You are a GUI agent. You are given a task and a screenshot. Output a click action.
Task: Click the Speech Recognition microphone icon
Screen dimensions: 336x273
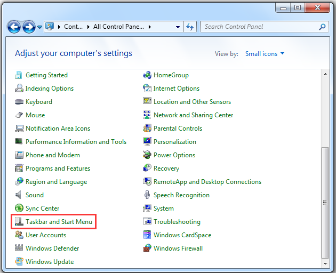point(147,195)
